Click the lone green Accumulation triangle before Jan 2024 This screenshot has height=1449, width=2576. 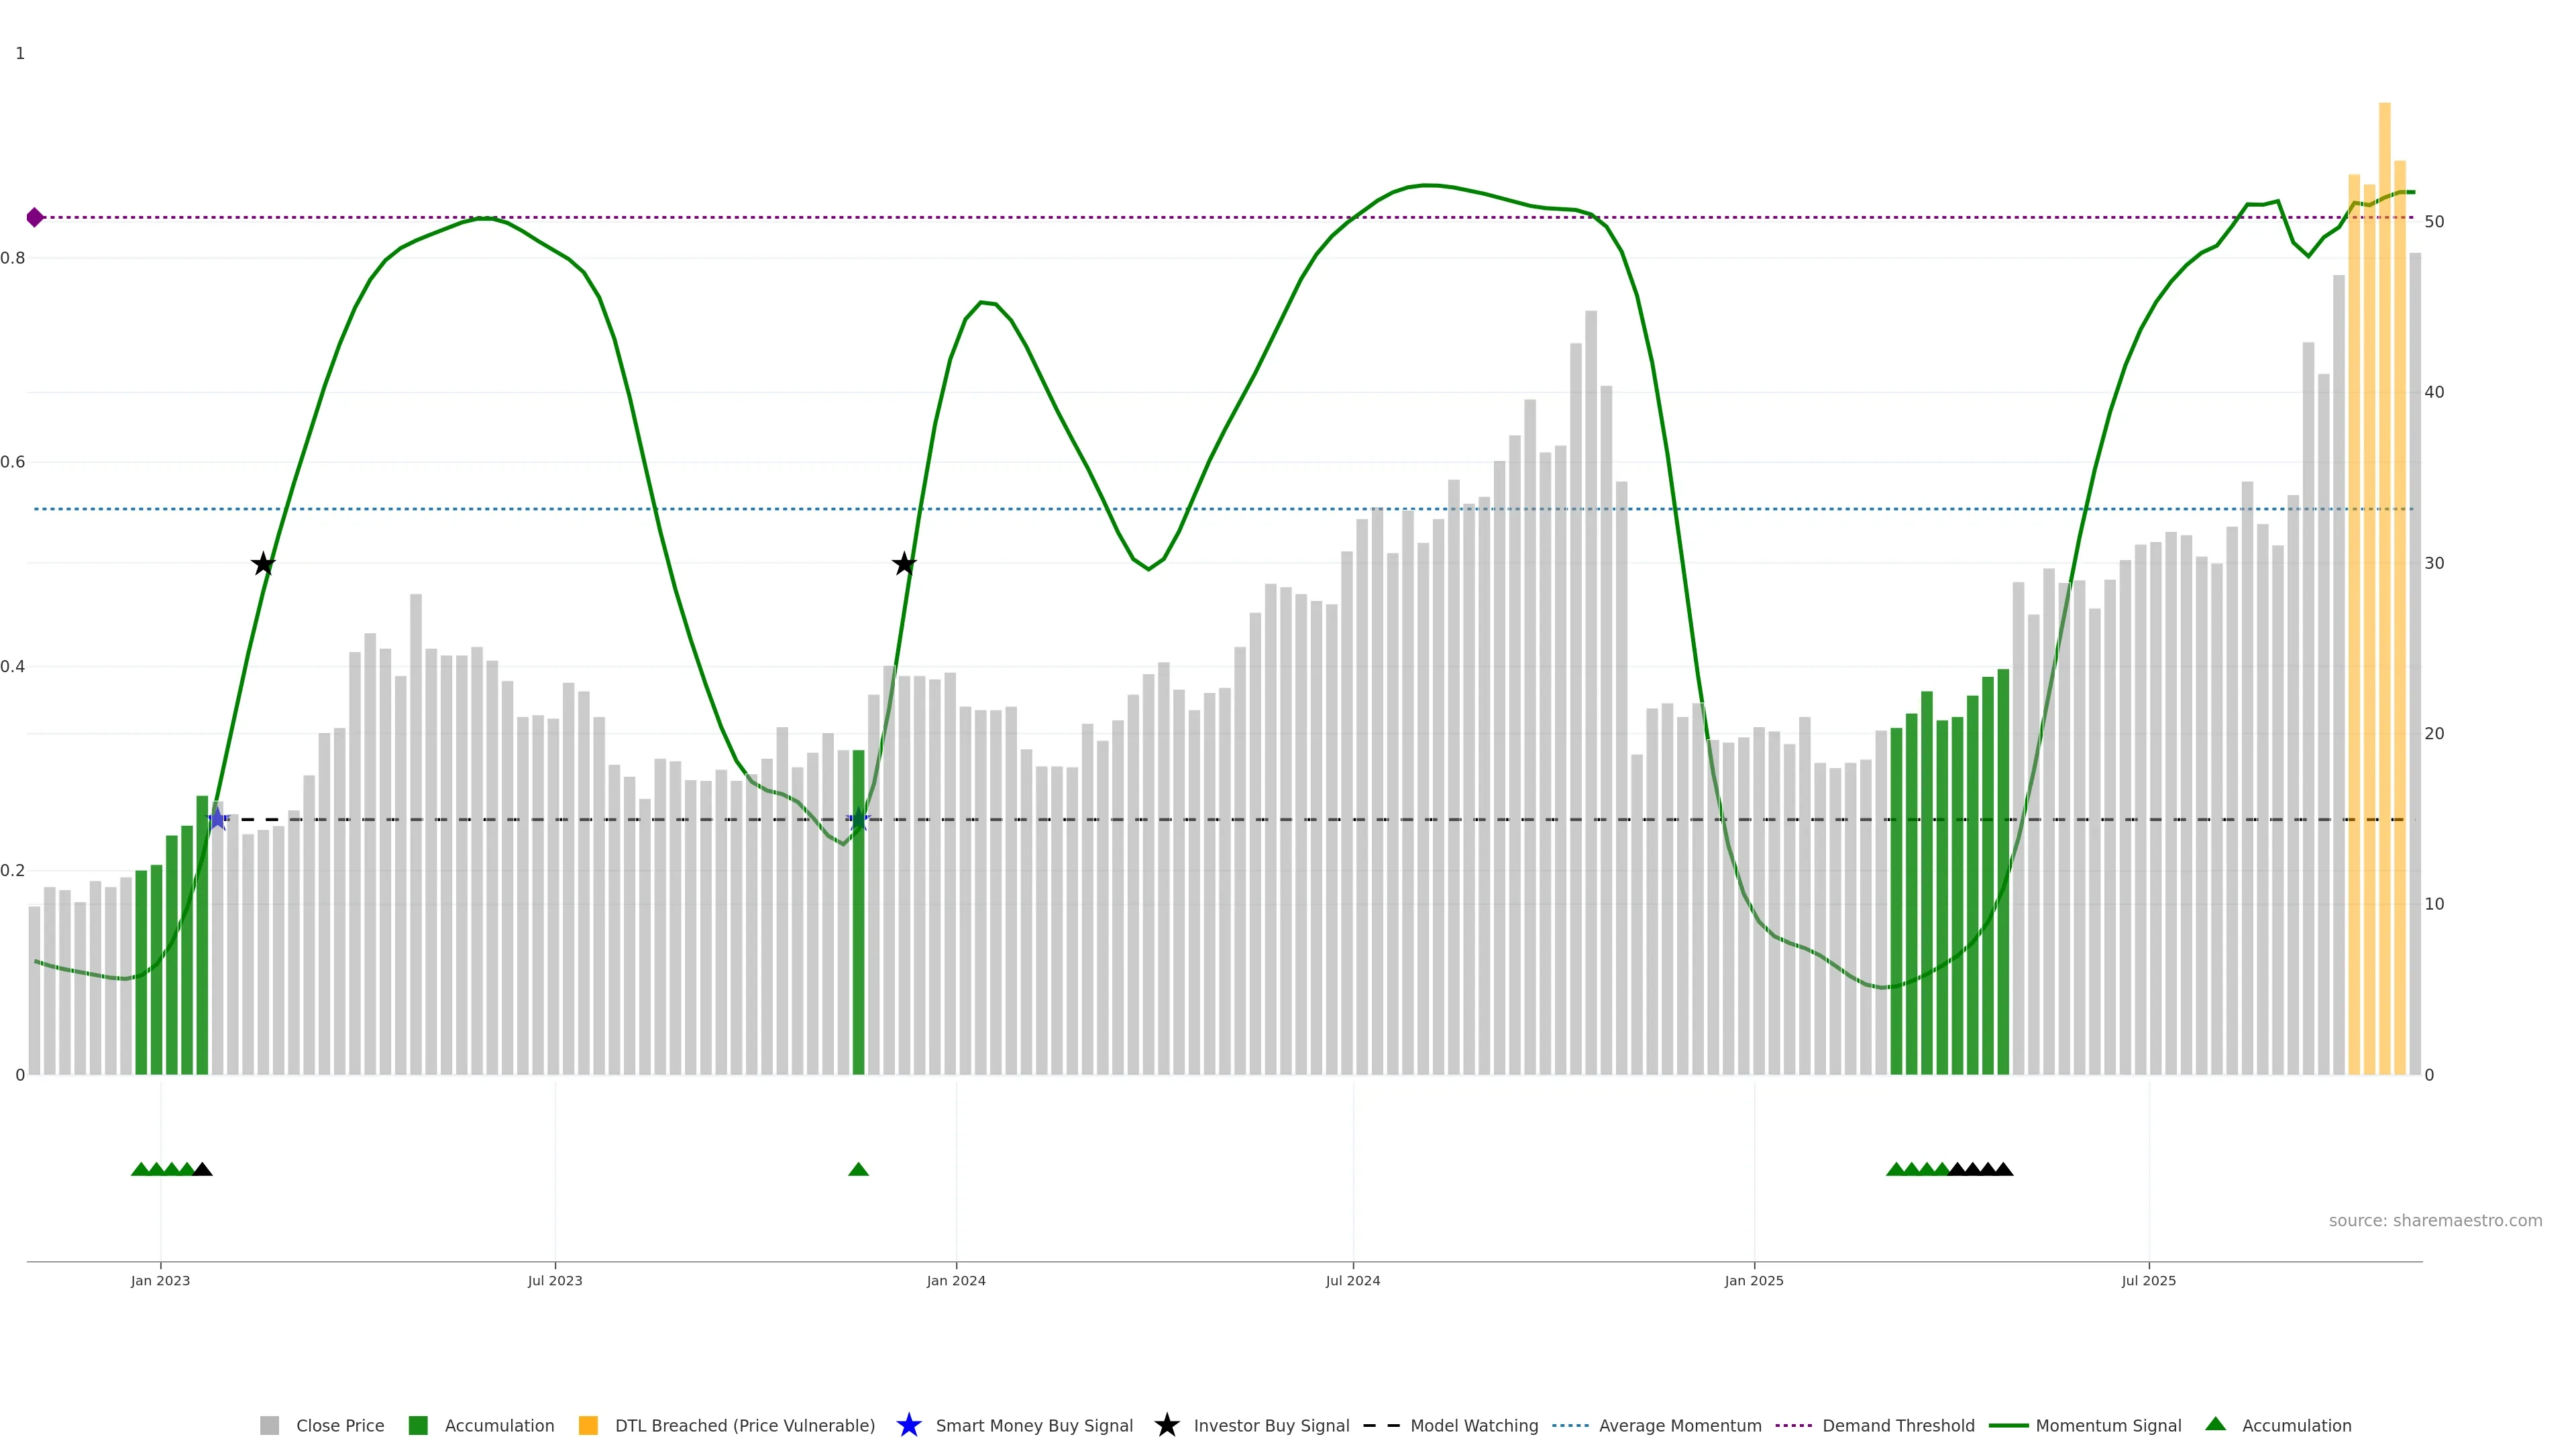(858, 1169)
